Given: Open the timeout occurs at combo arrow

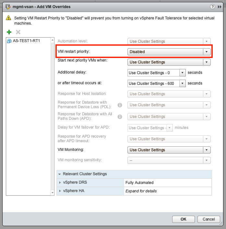Looking at the screenshot, I should click(183, 83).
